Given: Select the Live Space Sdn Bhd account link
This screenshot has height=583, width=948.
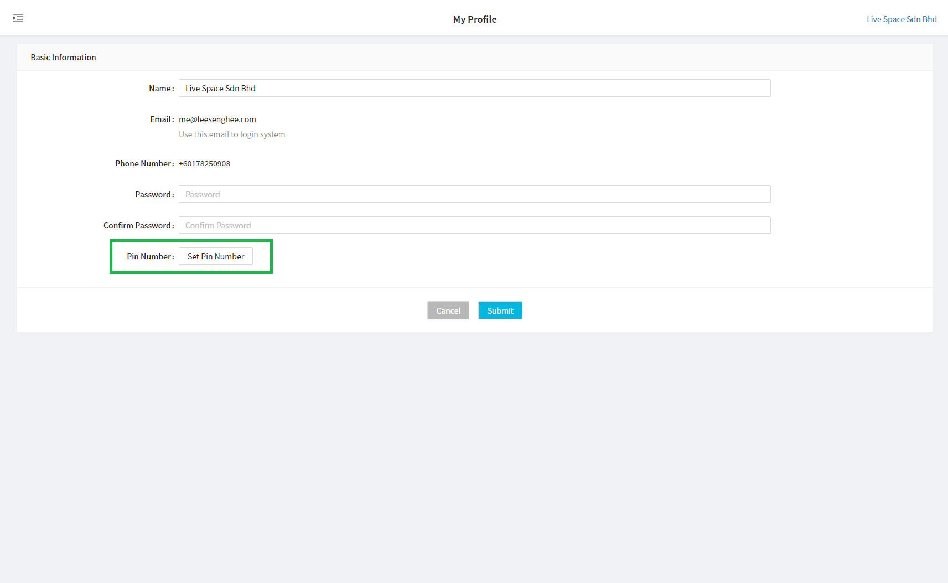Looking at the screenshot, I should (x=901, y=19).
